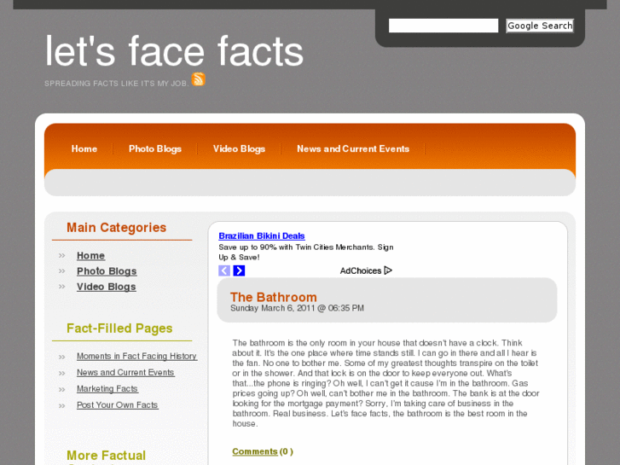
Task: Click the post date Sunday March 6, 2011
Action: click(x=297, y=308)
